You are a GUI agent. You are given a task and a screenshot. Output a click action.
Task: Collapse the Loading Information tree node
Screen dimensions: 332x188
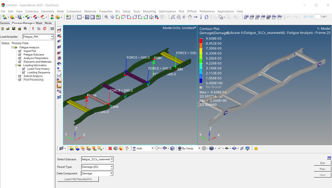pos(16,65)
